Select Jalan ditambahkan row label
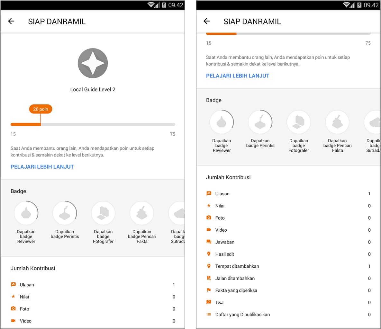This screenshot has height=329, width=381. click(x=235, y=278)
